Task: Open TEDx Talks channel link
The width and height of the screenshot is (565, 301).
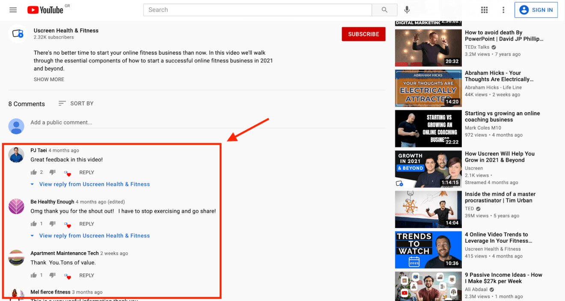Action: coord(477,47)
